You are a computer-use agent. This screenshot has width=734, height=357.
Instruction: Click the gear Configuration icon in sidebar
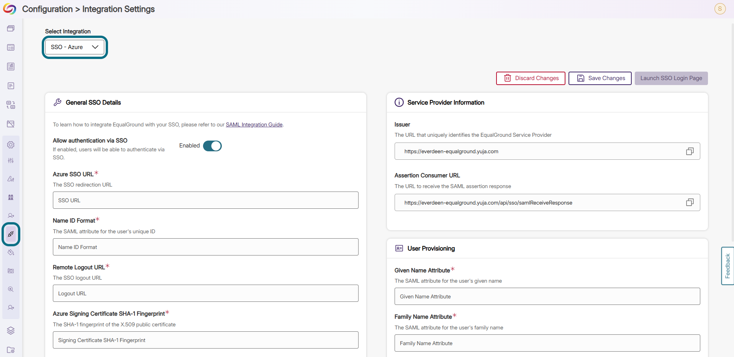11,145
